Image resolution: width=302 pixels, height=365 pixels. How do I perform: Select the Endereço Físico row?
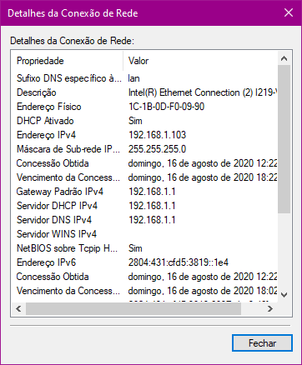click(144, 107)
